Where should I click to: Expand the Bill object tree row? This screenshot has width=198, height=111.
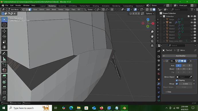(164, 23)
